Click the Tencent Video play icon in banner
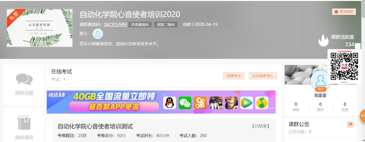This screenshot has width=365, height=142. click(246, 103)
